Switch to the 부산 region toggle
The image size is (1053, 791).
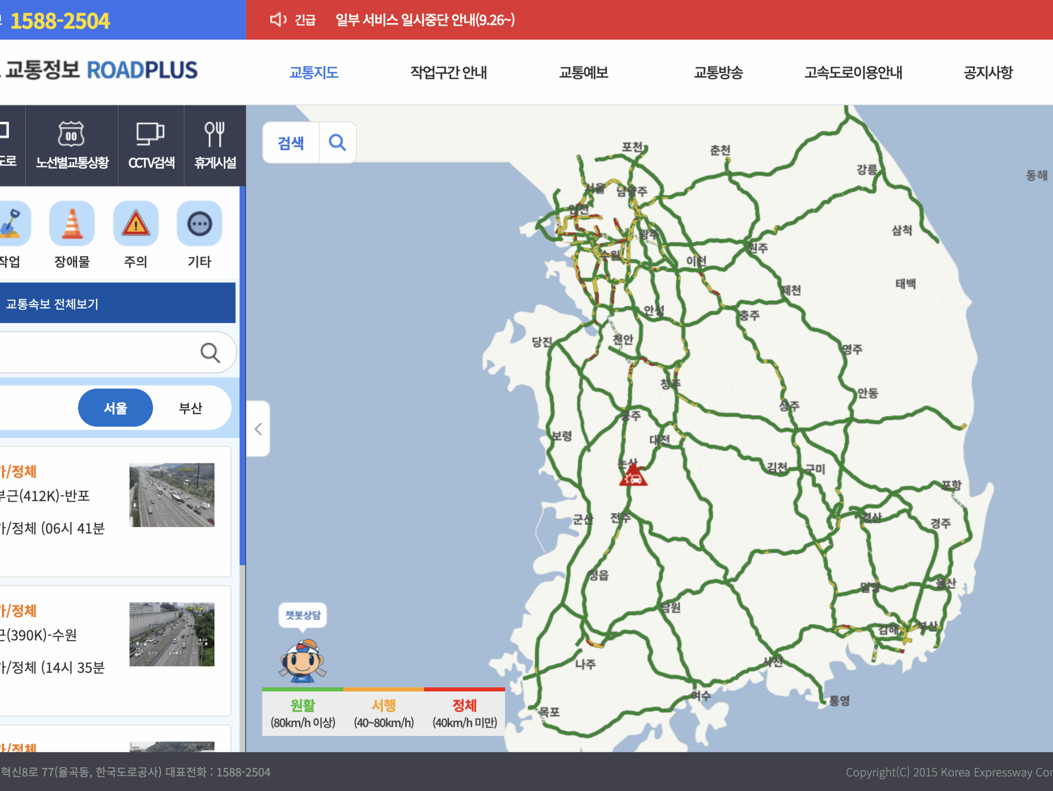(190, 408)
